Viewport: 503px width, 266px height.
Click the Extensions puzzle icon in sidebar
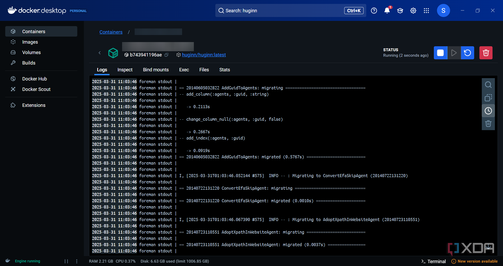(x=13, y=105)
